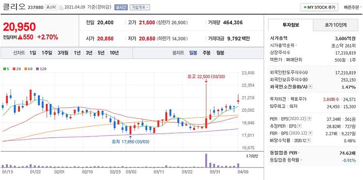
Task: Click the tallest volume bar near 03/30
Action: (206, 160)
